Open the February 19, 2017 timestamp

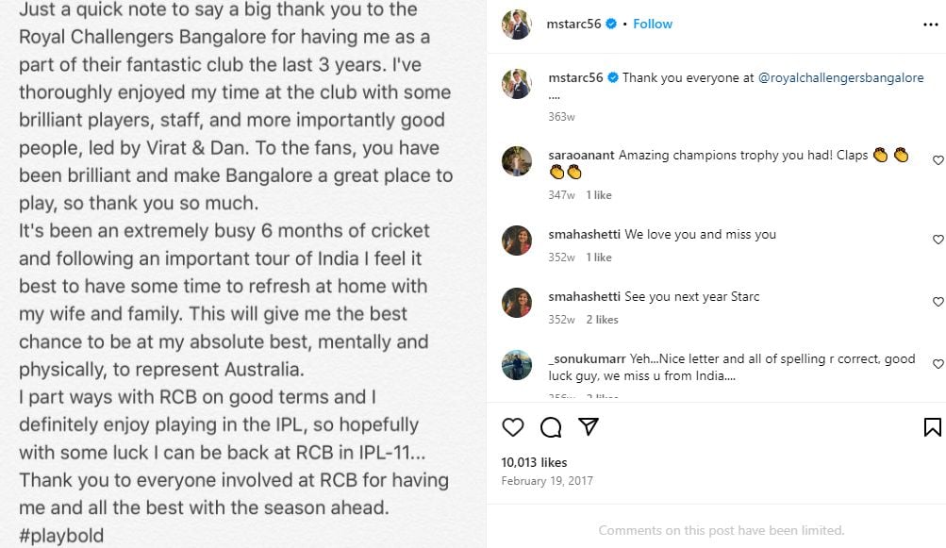547,481
